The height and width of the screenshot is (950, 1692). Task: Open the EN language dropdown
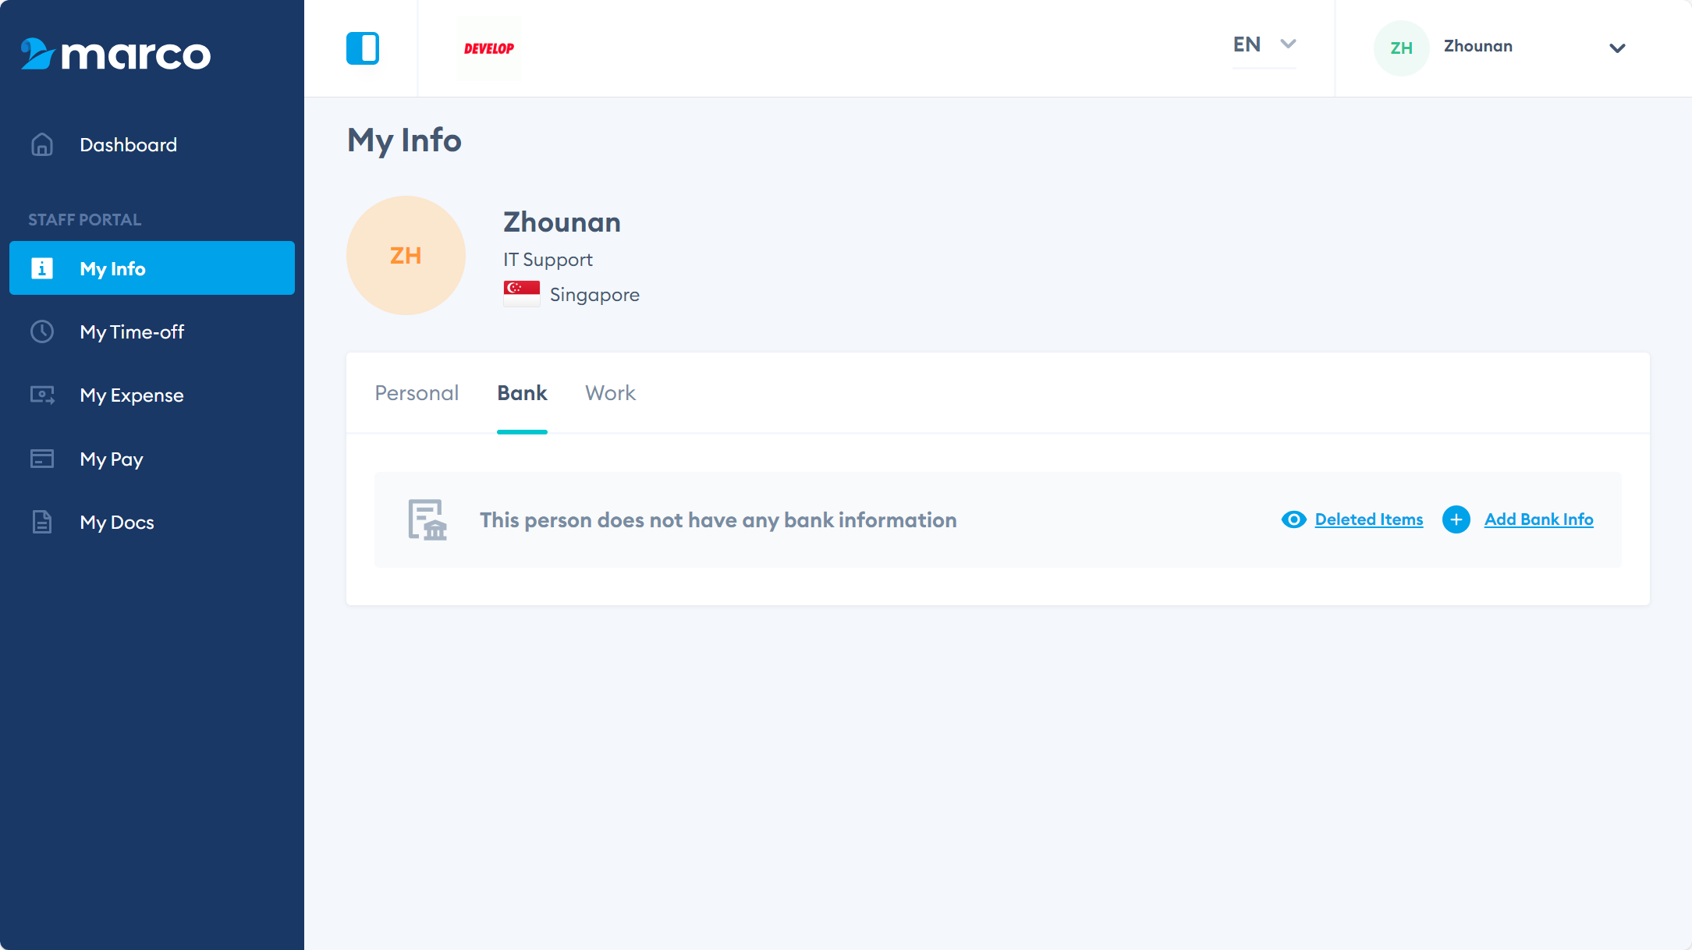(x=1264, y=45)
